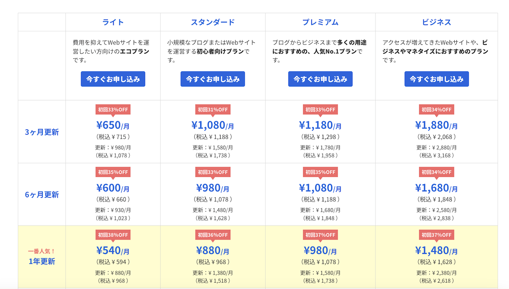Select the プレミアム column header
The height and width of the screenshot is (289, 509).
(x=320, y=22)
